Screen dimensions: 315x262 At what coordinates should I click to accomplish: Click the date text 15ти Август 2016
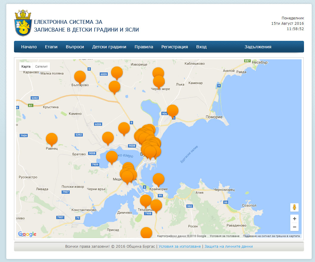coord(288,24)
